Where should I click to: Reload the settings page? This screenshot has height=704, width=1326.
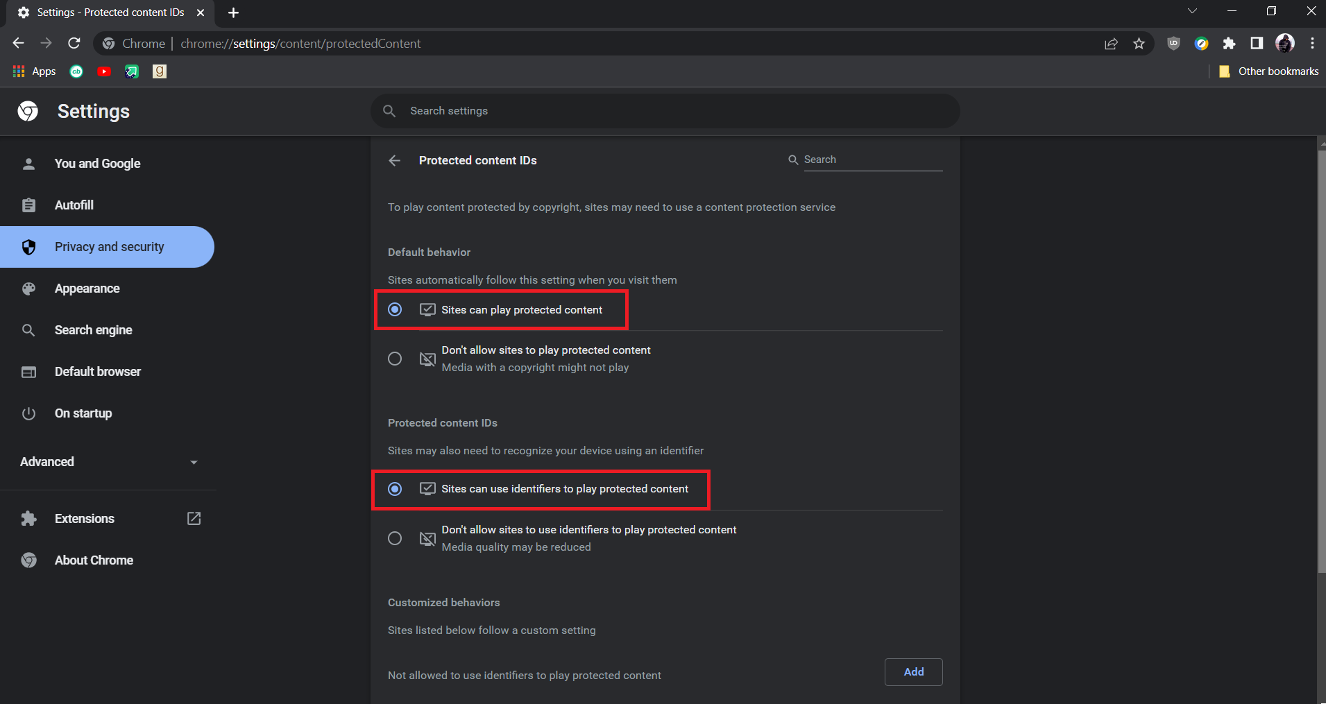click(74, 43)
